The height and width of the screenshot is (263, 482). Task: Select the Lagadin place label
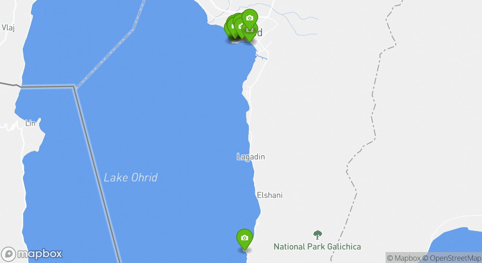251,157
